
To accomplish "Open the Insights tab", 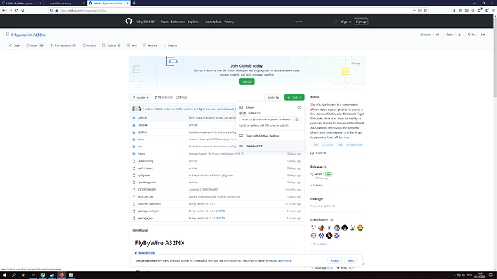I will coord(170,45).
